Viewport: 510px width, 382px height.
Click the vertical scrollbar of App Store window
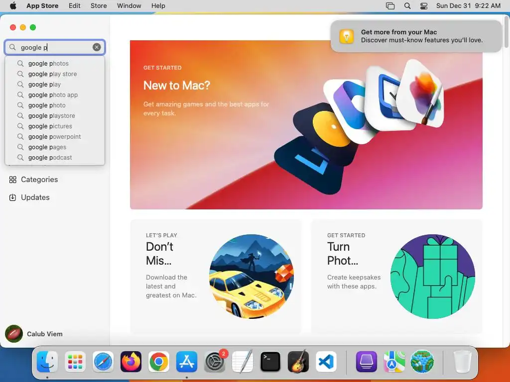point(506,32)
